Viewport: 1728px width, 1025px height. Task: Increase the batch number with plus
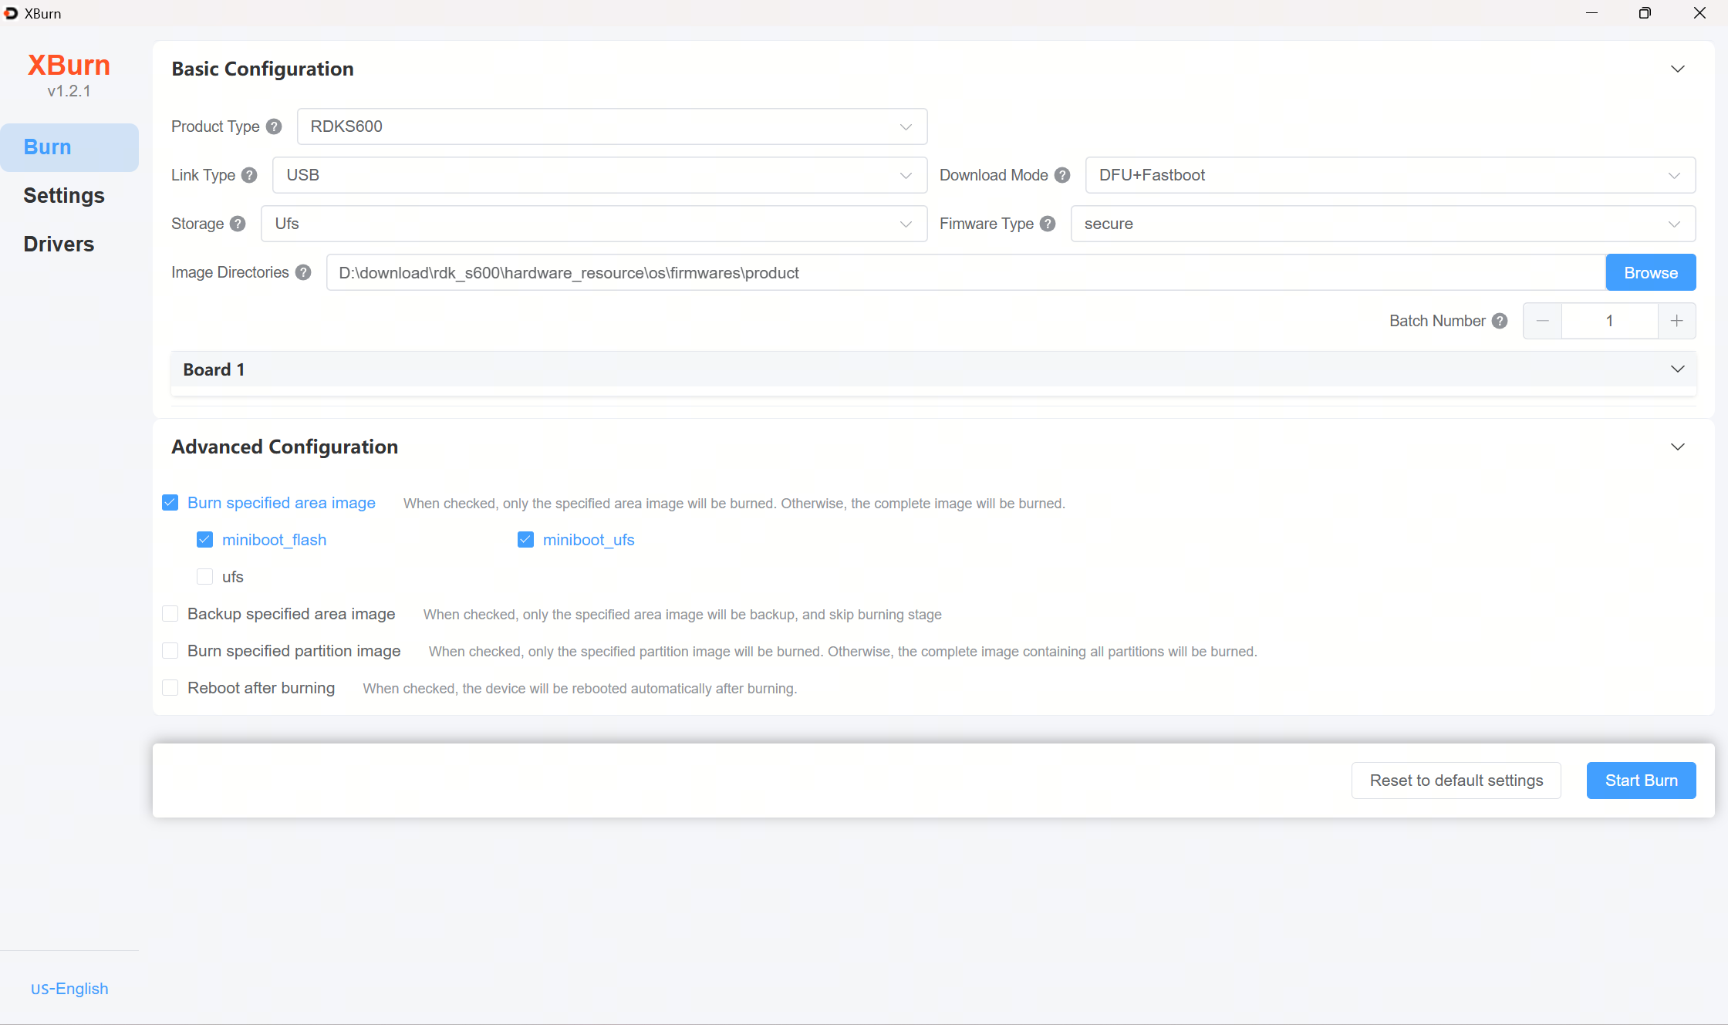[1677, 321]
